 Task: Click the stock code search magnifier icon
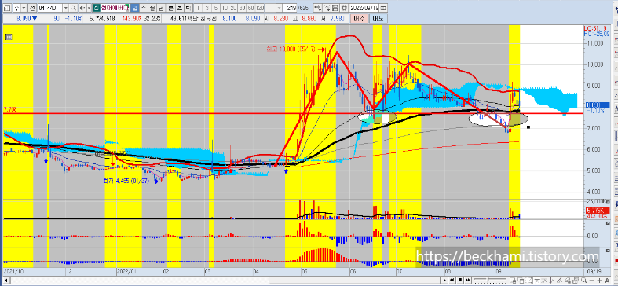[73, 8]
